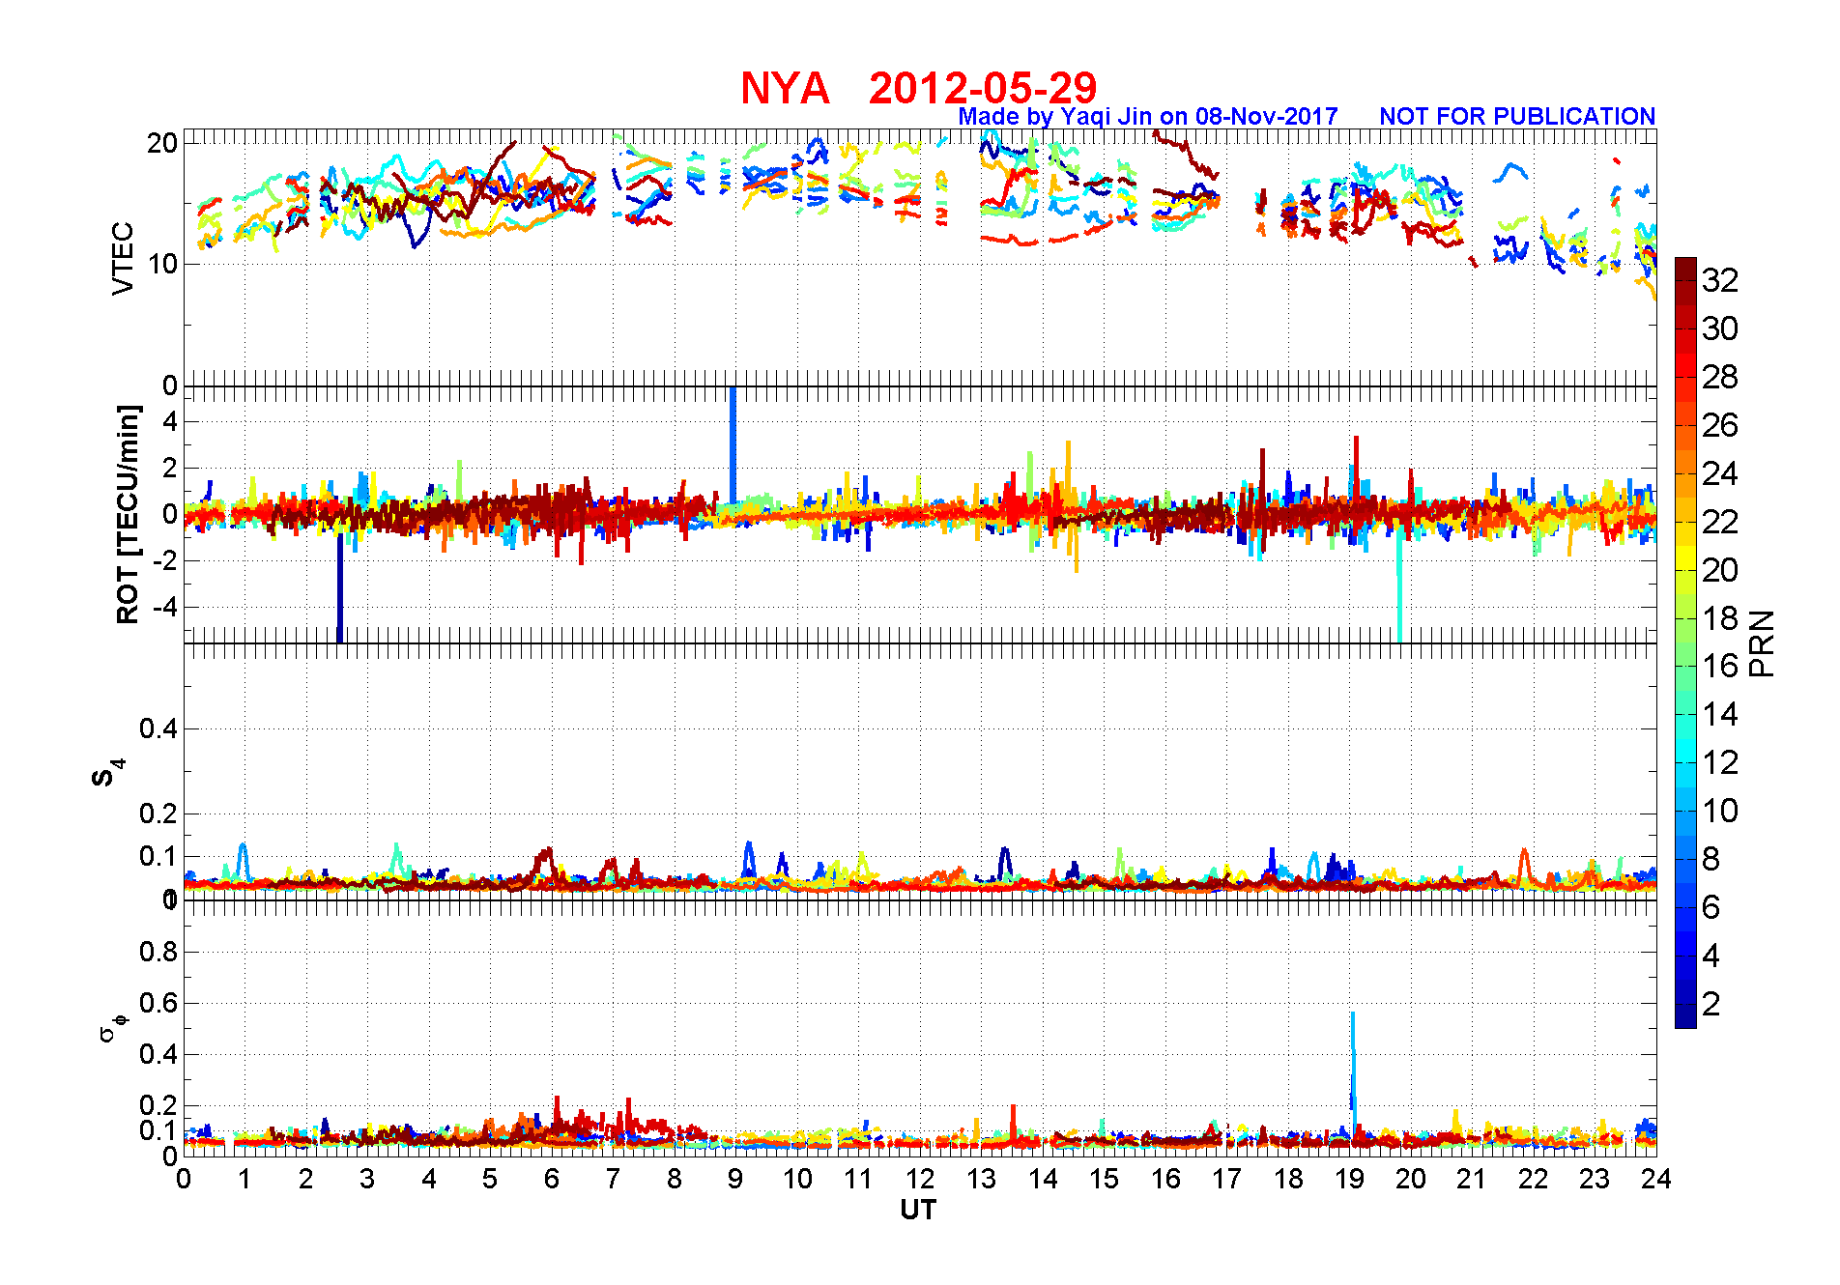The height and width of the screenshot is (1285, 1840).
Task: Pick the dark blue bottom of the PRN colorbar
Action: click(x=1685, y=1016)
